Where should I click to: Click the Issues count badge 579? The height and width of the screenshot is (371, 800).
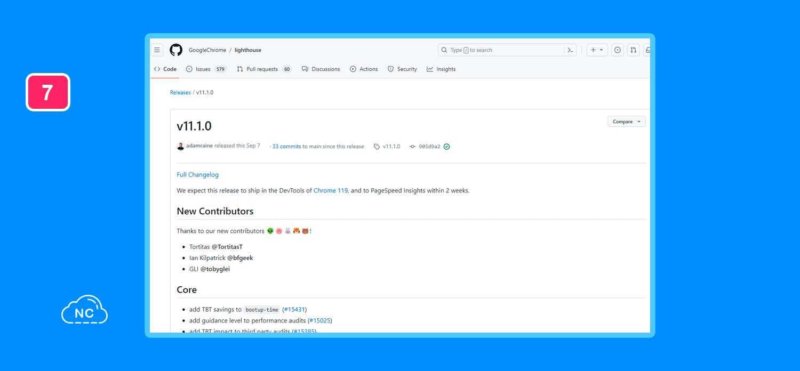[220, 69]
